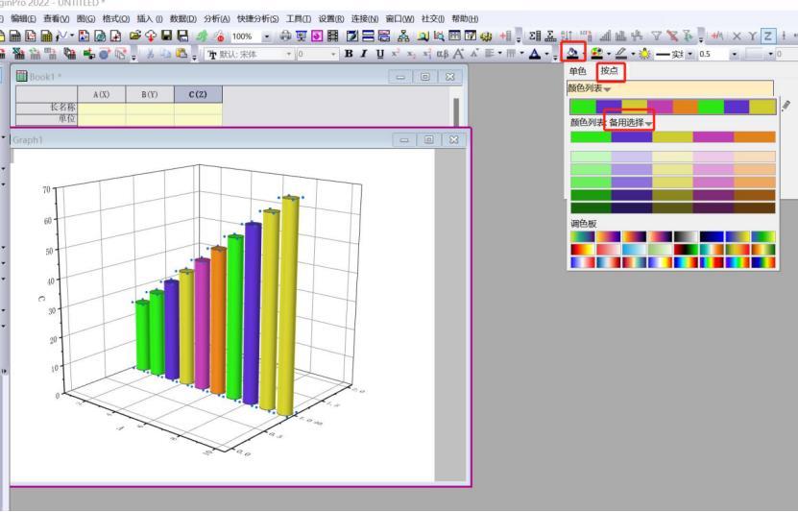Open the 分析(A) menu
Screen dimensions: 798x512
(x=217, y=19)
